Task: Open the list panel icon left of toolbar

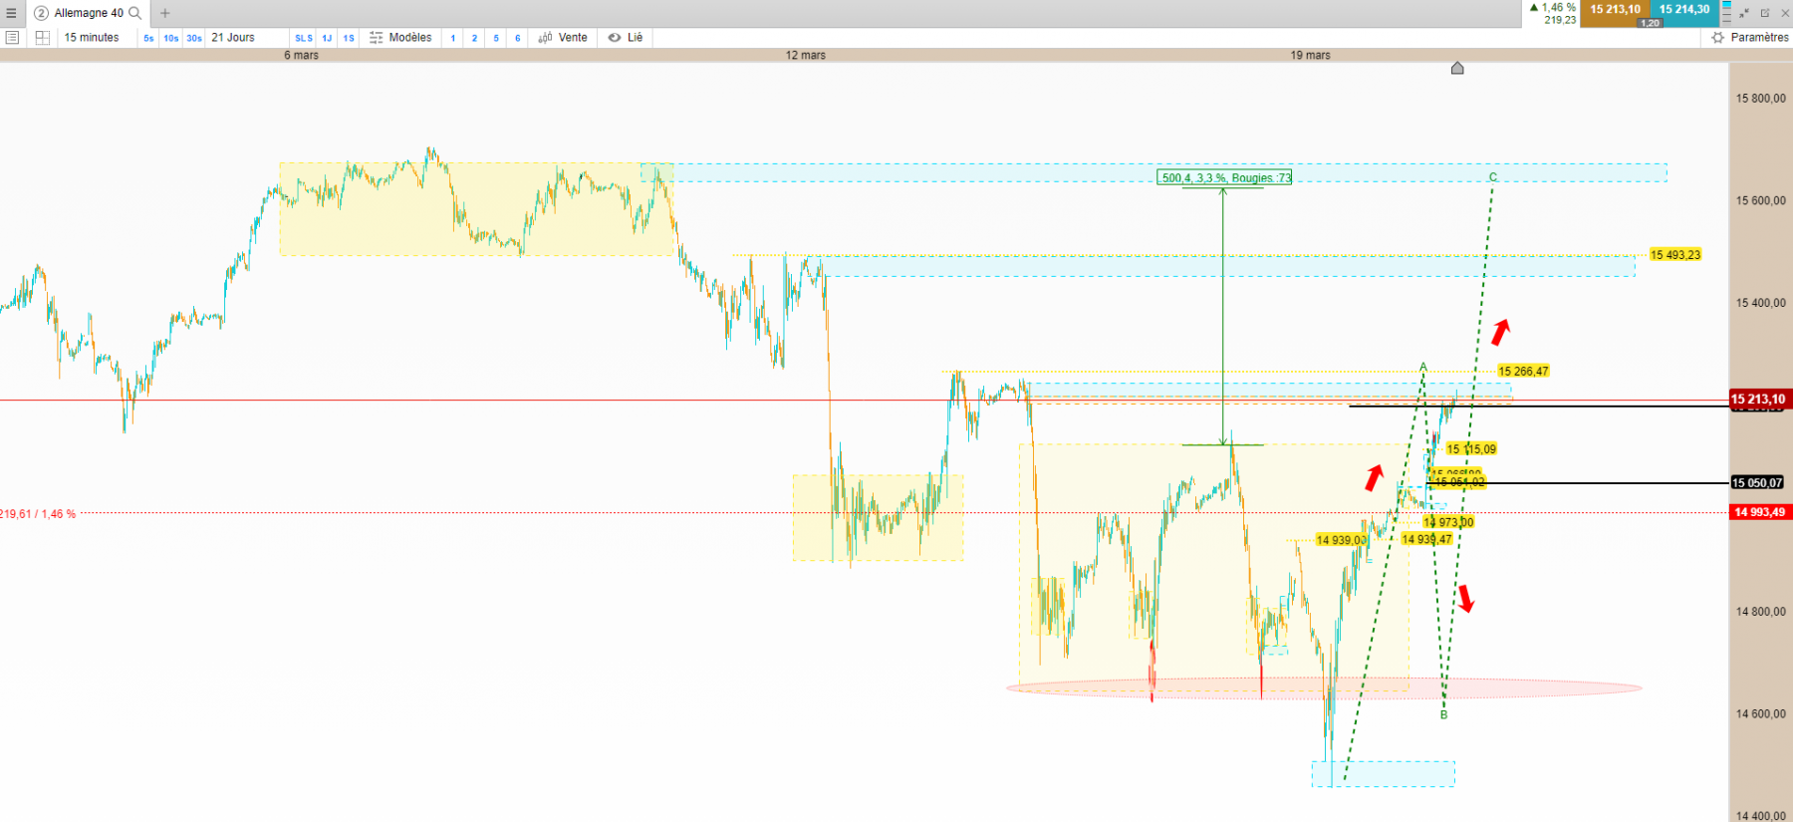Action: click(x=12, y=38)
